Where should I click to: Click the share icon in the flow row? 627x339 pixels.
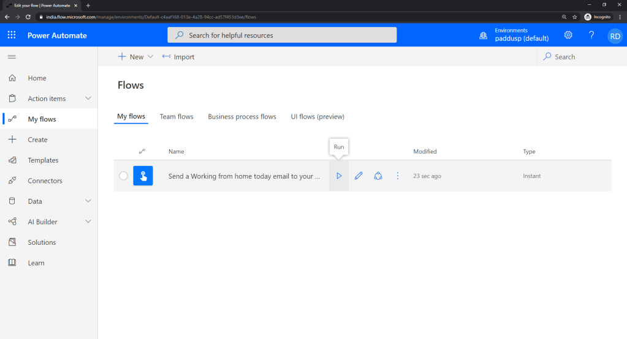pos(378,176)
